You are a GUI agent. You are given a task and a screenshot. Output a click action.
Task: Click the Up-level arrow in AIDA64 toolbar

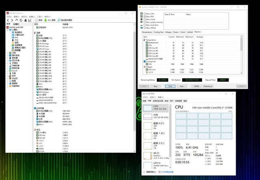coord(17,20)
